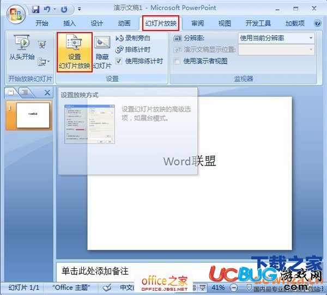Click 录制旁白
This screenshot has width=327, height=295.
point(132,38)
